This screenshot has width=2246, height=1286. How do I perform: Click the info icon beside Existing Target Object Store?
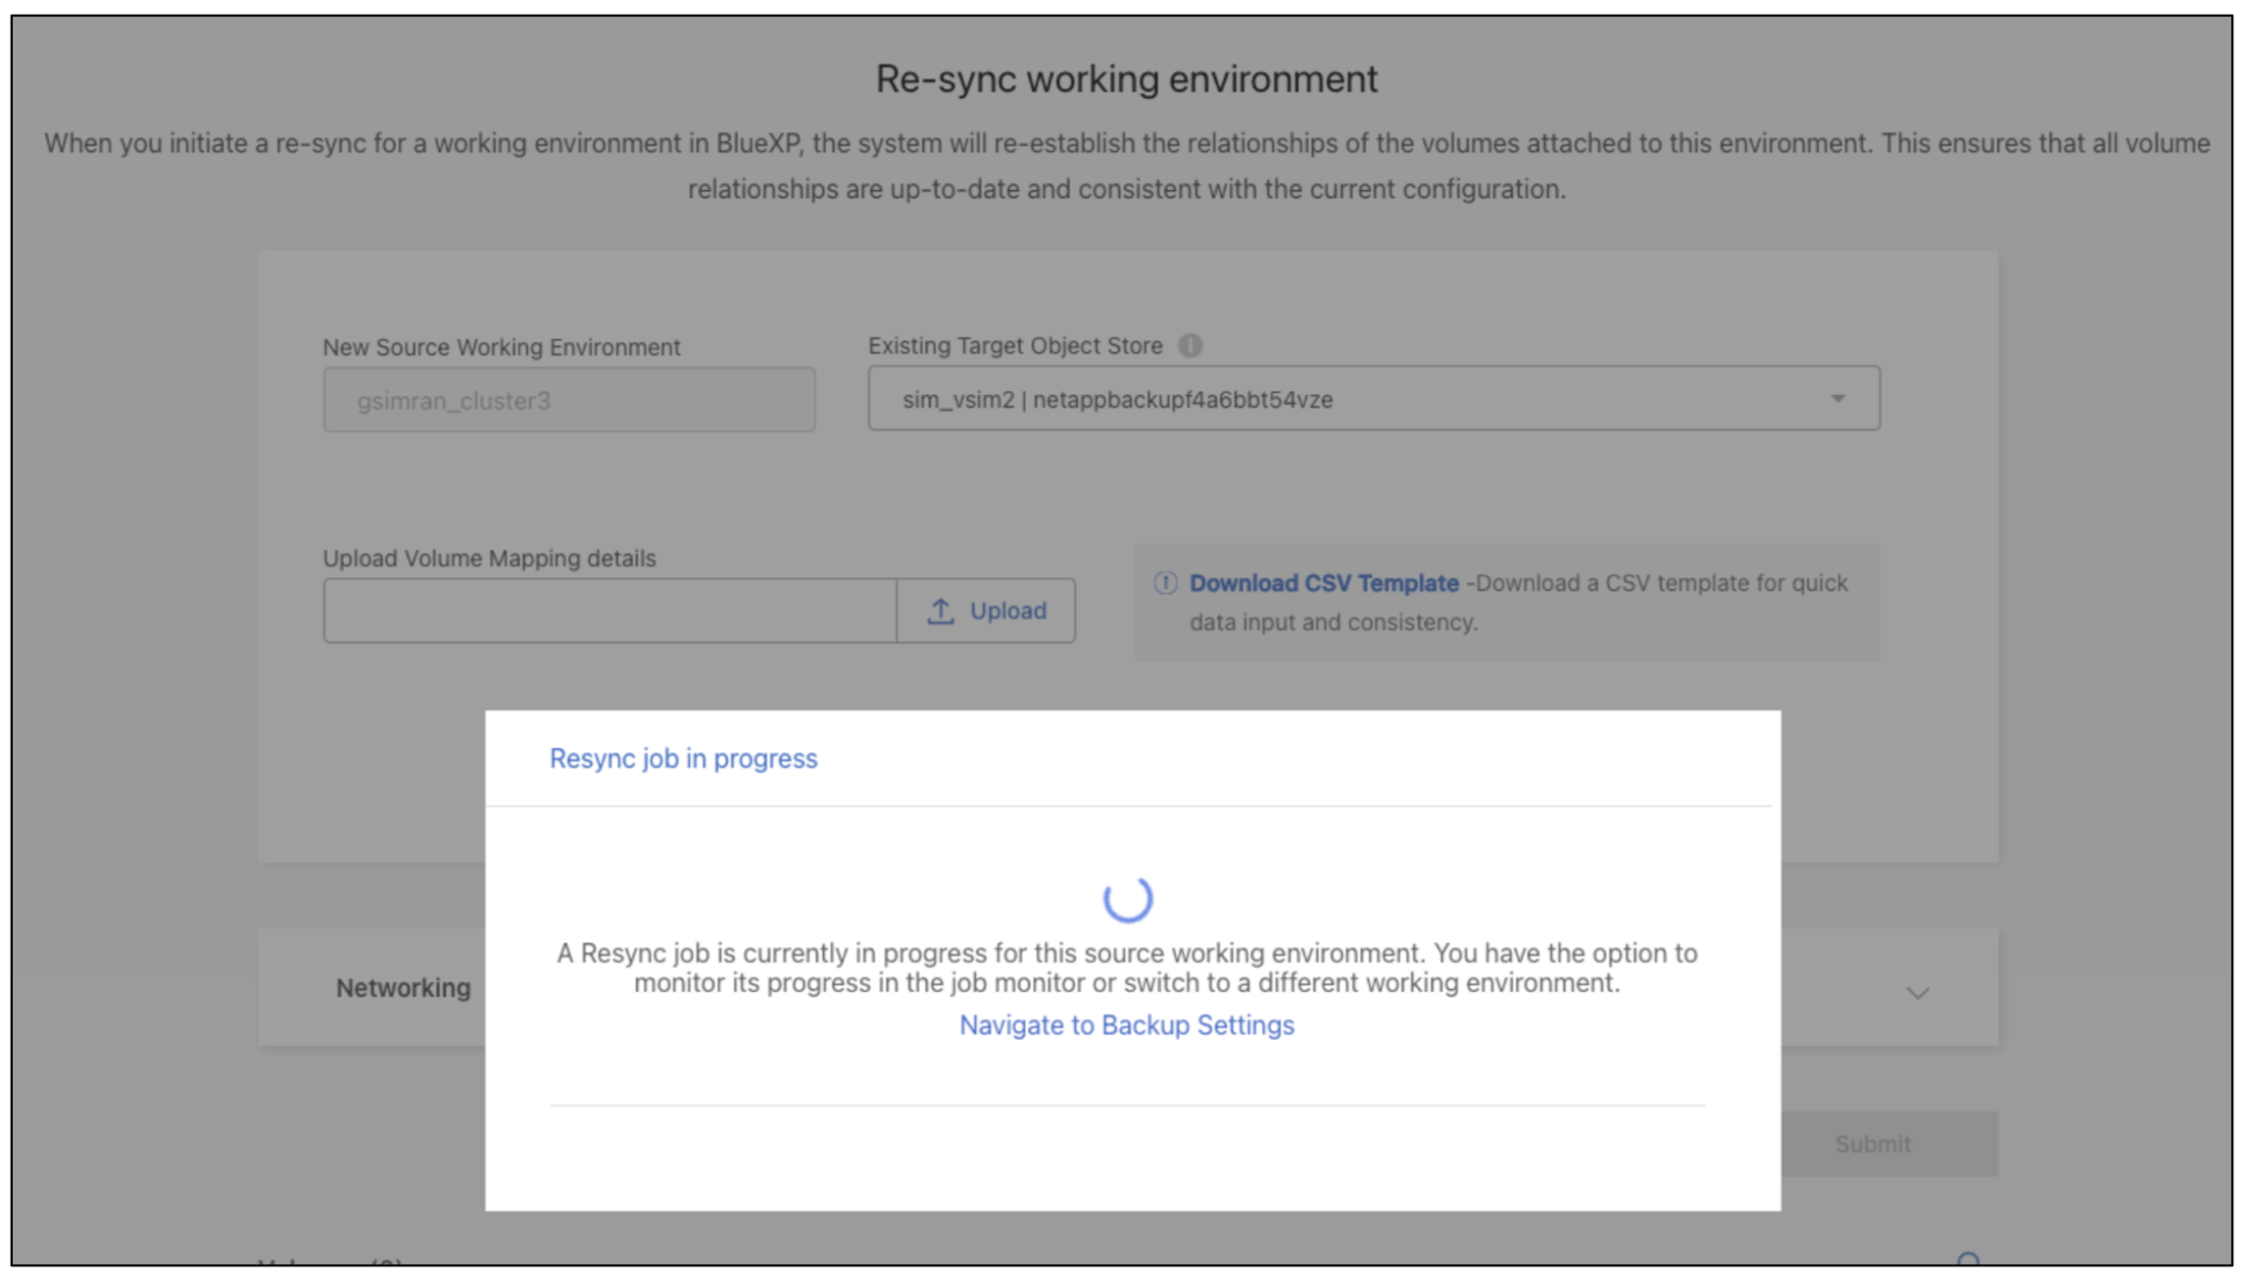point(1190,346)
